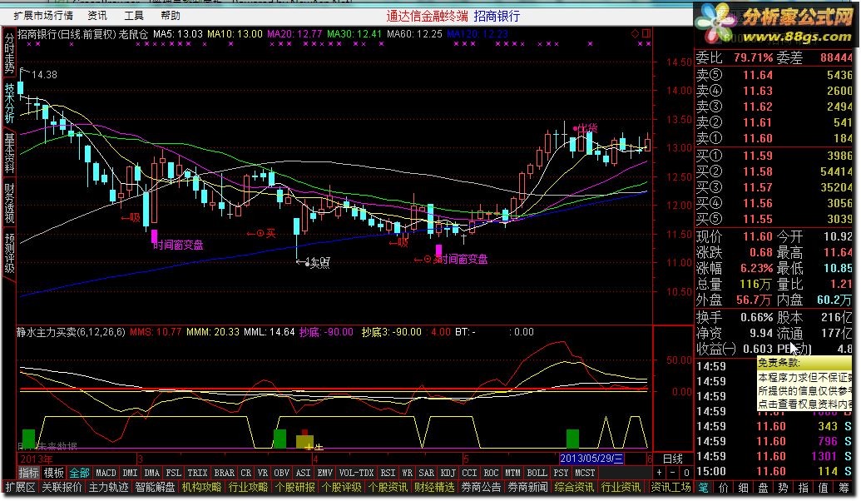Viewport: 861px width, 501px height.
Task: Select the 全部 indicator category
Action: [80, 473]
